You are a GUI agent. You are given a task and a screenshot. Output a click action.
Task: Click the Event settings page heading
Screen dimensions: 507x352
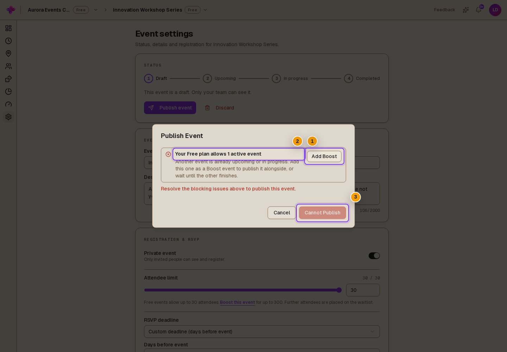(x=164, y=34)
